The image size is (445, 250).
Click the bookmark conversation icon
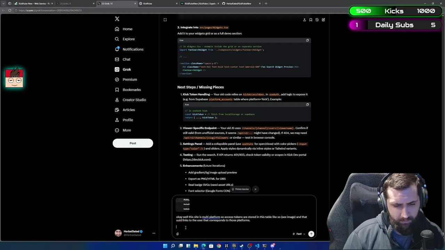[x=311, y=20]
